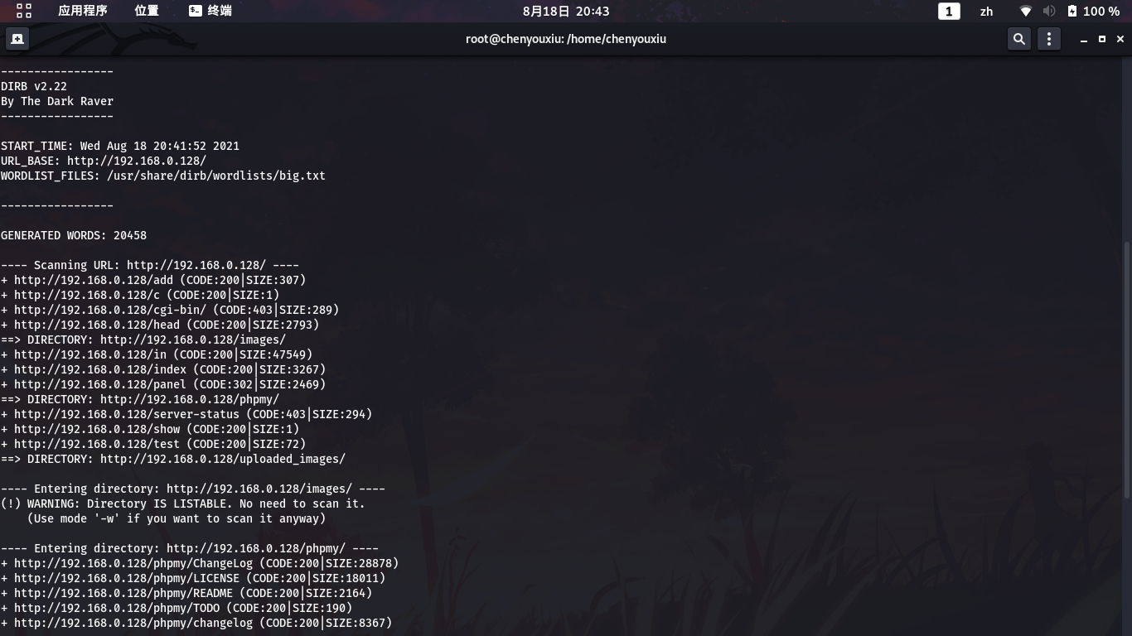Screen dimensions: 1132x636
Task: Click the /show result line
Action: [150, 429]
